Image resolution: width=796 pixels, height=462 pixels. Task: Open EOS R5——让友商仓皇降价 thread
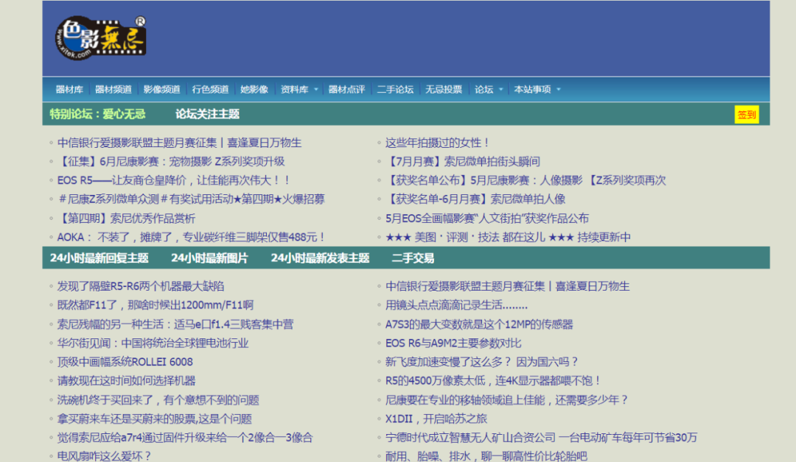174,180
